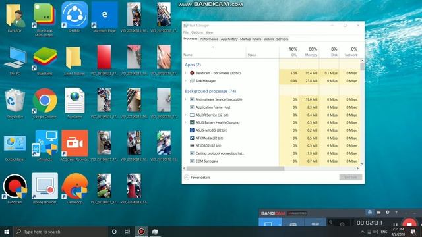Open the SHAREit desktop shortcut
Viewport: 422px width, 237px height.
[x=75, y=16]
